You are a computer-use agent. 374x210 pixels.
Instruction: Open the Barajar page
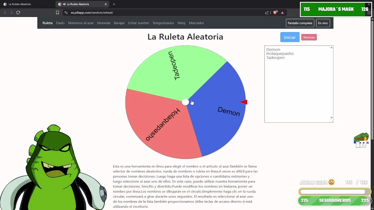[119, 23]
